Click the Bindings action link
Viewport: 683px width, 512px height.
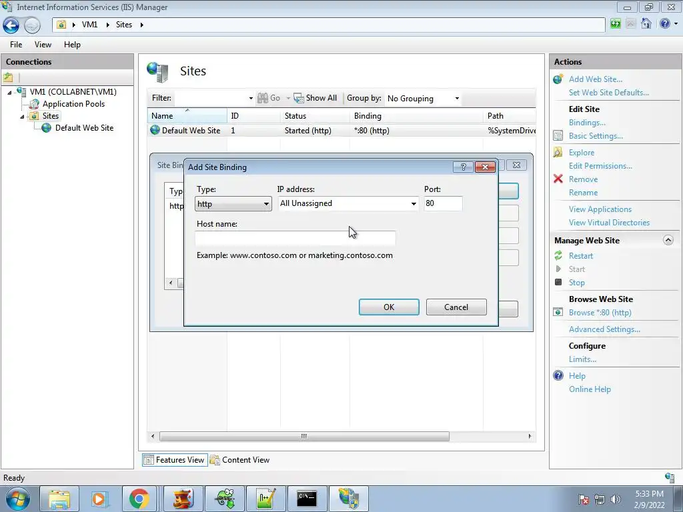coord(587,123)
